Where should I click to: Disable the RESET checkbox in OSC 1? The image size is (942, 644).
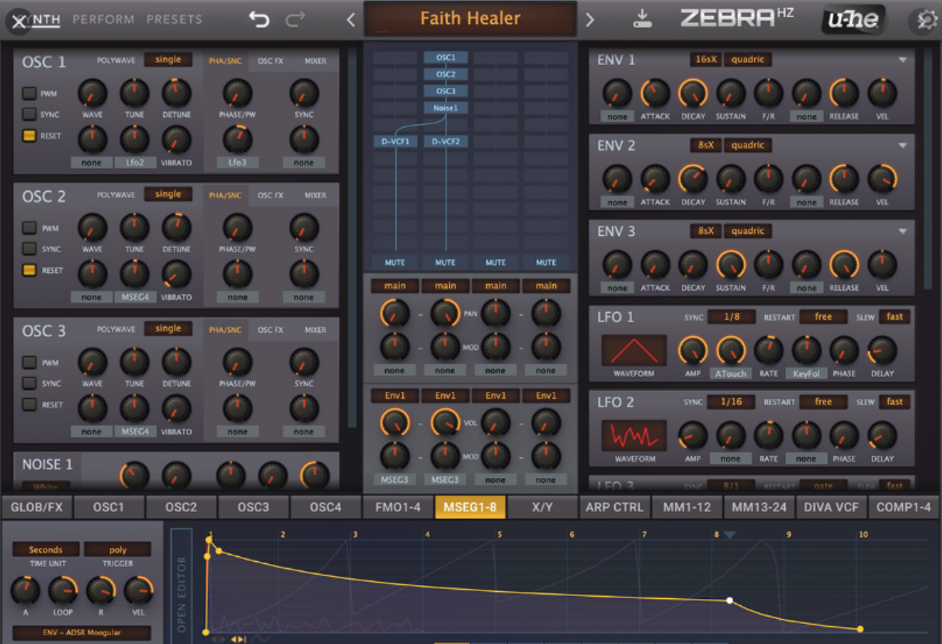click(x=30, y=136)
